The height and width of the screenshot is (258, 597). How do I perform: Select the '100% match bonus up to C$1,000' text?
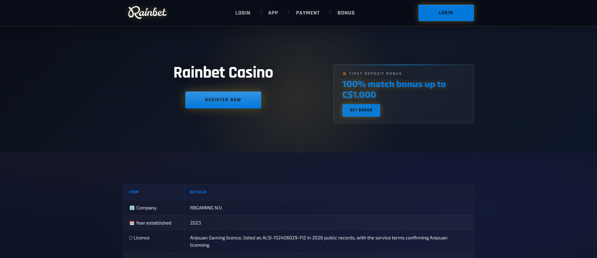(394, 90)
